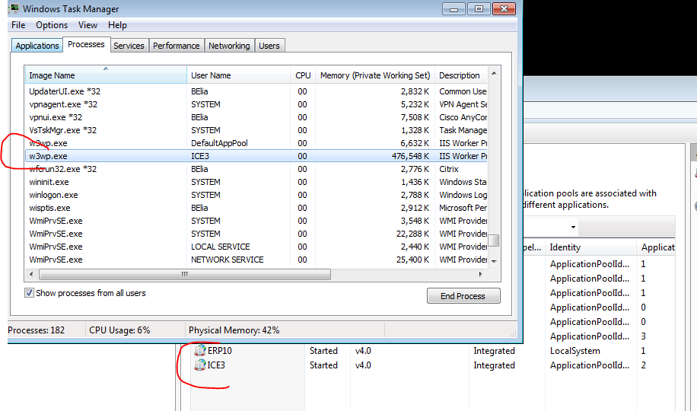Viewport: 697px width, 411px height.
Task: Select WmiPrvSE.exe with 22,288 K memory
Action: tap(256, 234)
